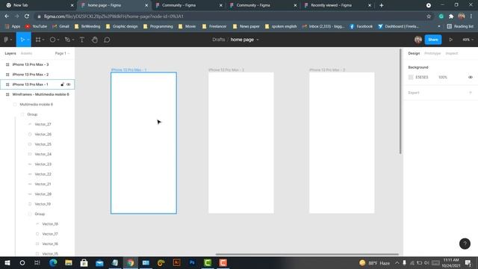
Task: Reload the browser page
Action: pyautogui.click(x=27, y=16)
